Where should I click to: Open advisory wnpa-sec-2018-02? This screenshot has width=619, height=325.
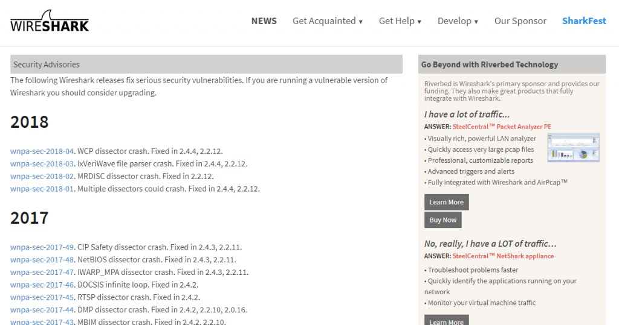click(x=42, y=177)
